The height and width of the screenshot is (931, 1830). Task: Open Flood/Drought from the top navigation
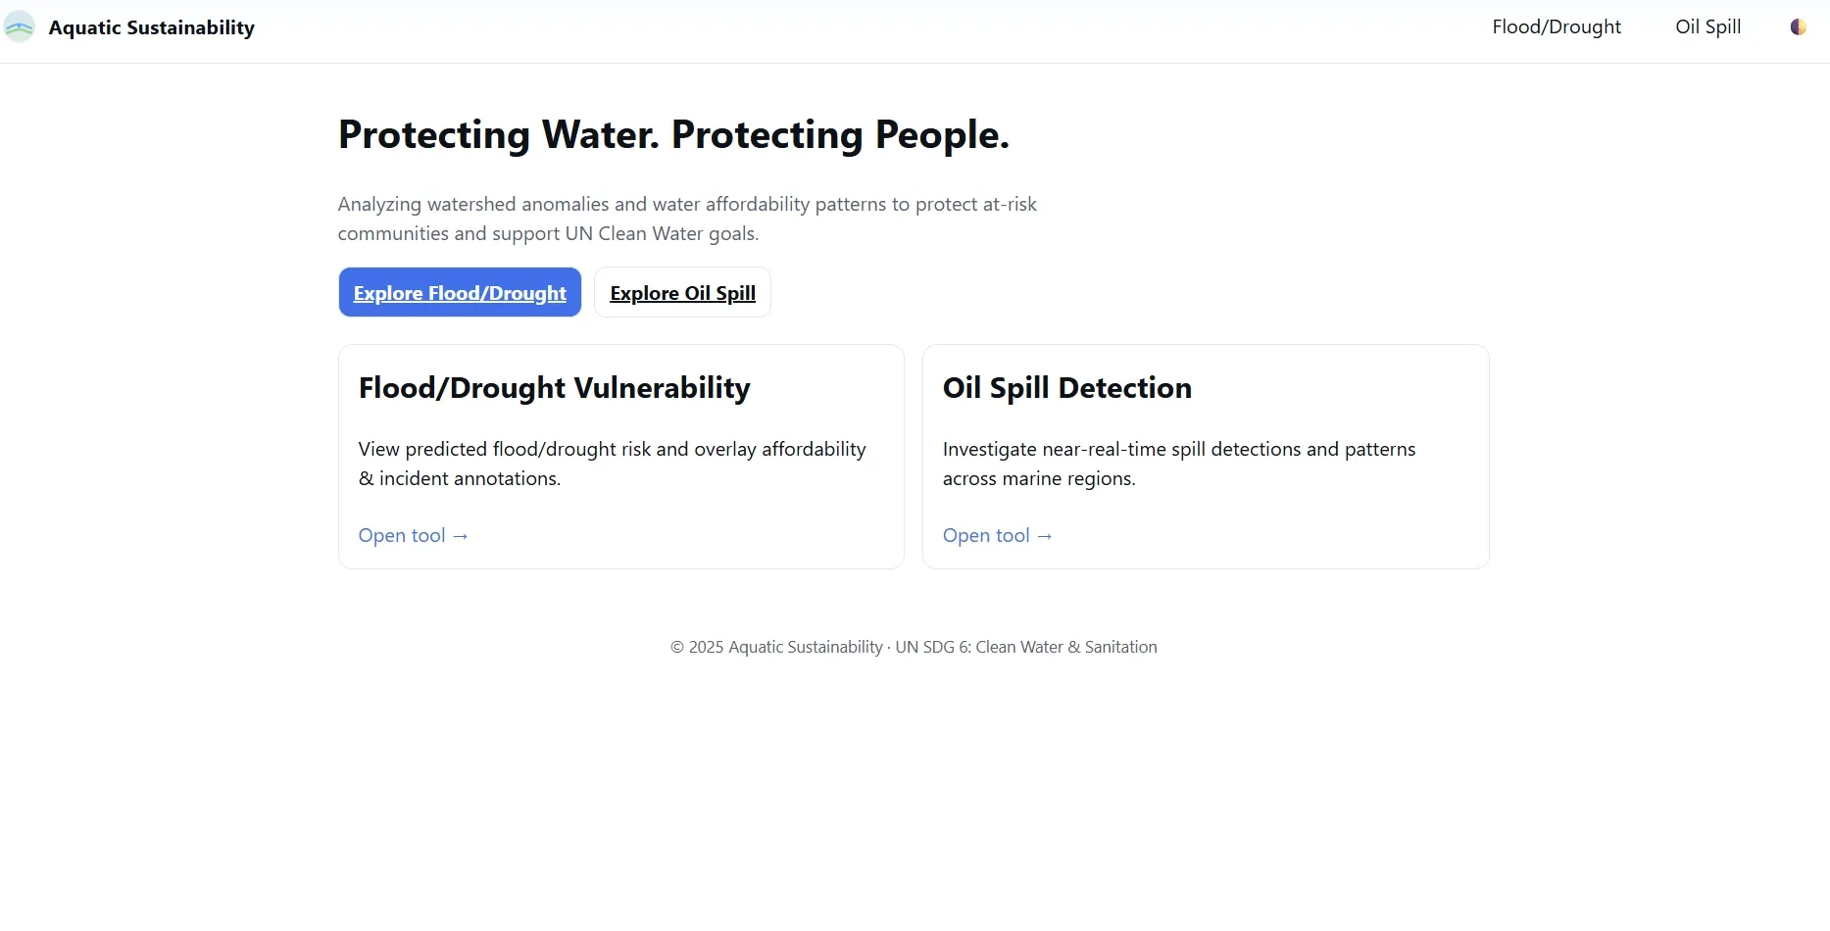tap(1556, 26)
